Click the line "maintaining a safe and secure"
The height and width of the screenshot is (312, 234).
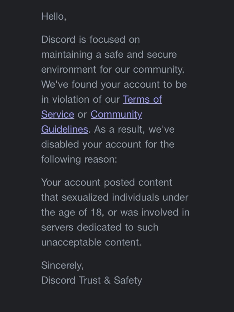(x=109, y=55)
